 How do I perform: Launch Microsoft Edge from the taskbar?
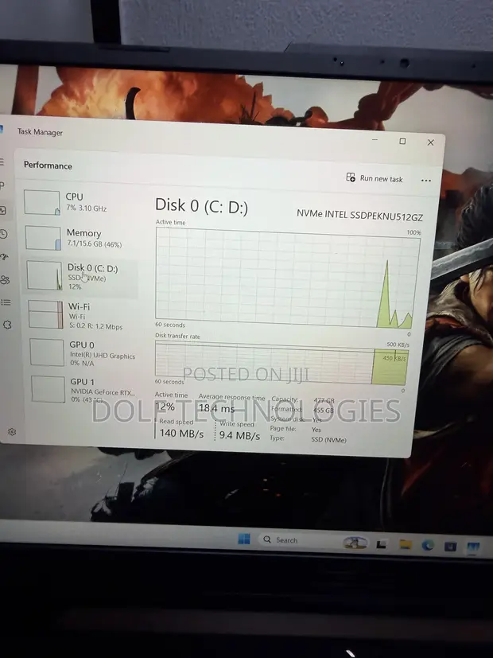[428, 546]
